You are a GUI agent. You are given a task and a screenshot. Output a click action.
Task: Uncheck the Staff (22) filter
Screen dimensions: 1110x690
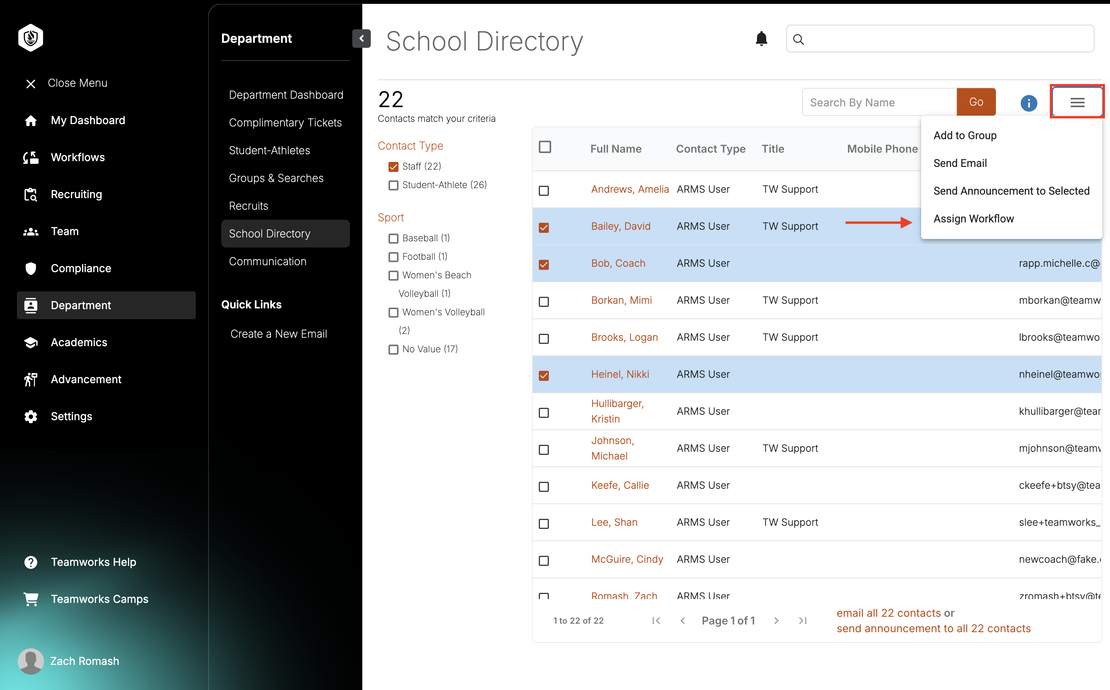(393, 167)
